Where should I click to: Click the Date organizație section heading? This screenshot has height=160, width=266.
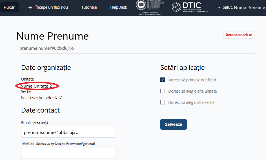(x=46, y=68)
